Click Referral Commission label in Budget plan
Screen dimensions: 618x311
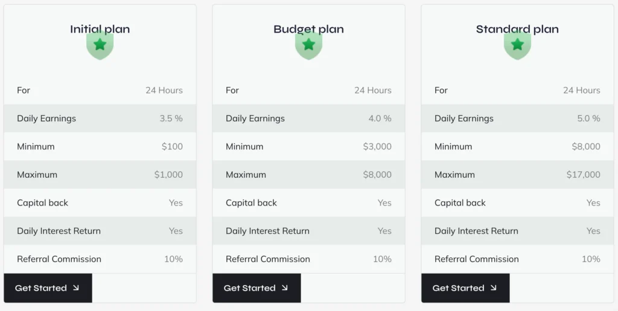[x=268, y=259]
